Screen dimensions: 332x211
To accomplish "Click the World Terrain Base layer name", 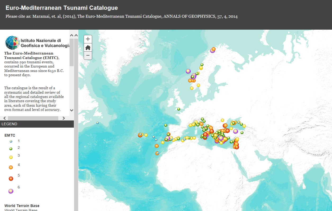I will point(22,205).
